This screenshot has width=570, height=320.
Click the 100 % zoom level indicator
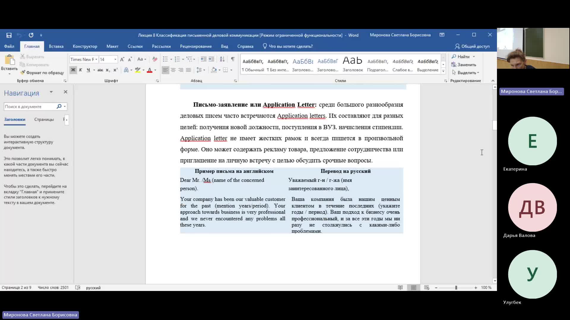(x=486, y=288)
